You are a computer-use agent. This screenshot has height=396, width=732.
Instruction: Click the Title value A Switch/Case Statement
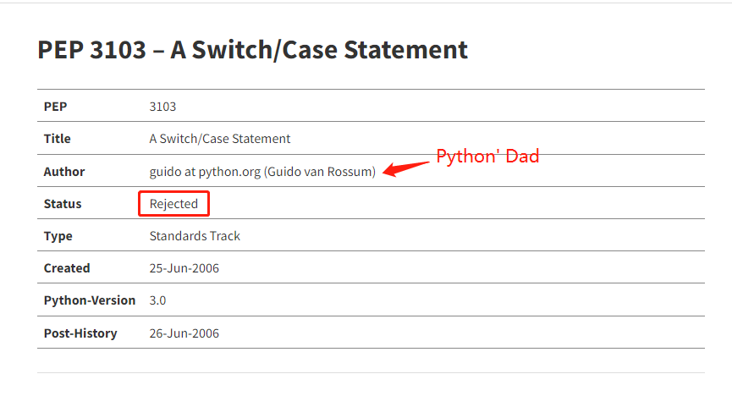(x=220, y=139)
